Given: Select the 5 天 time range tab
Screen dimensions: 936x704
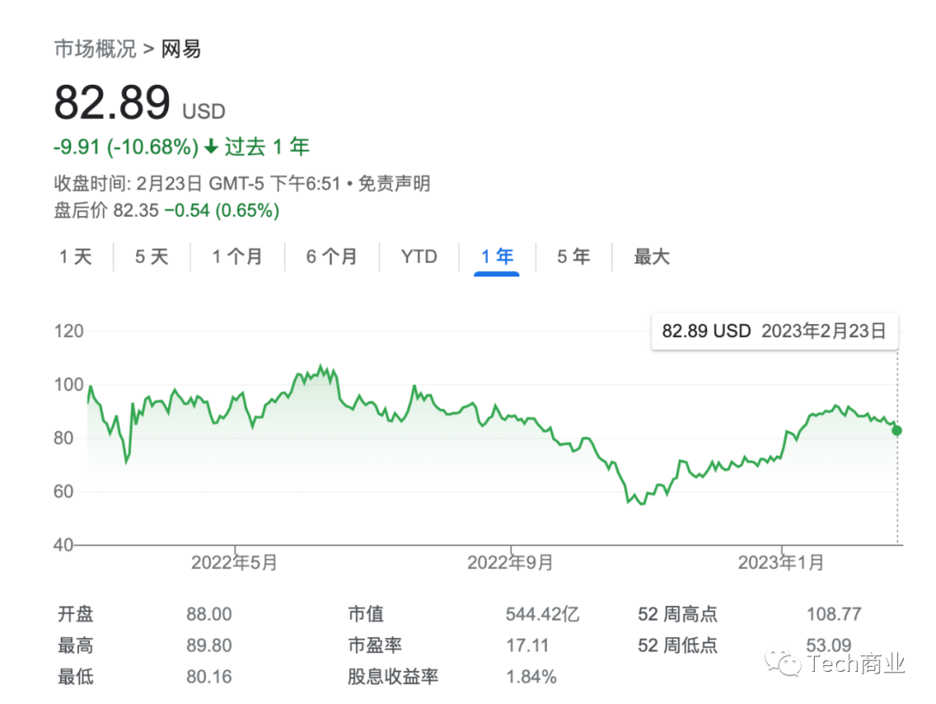Looking at the screenshot, I should (152, 257).
